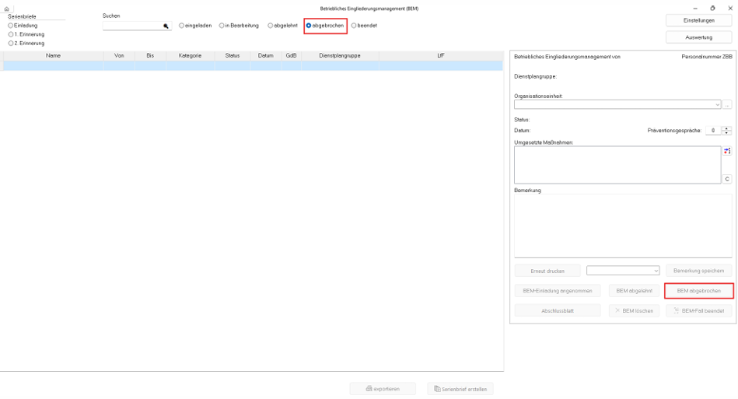Screen dimensions: 738x399
Task: Sort table by the Kategorie column header
Action: pos(191,55)
